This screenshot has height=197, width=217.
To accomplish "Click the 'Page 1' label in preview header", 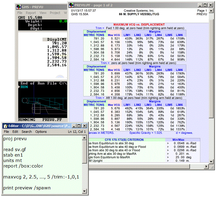I will click(x=202, y=11).
